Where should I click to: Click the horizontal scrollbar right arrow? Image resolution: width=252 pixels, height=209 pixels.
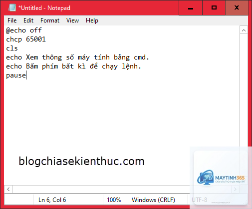[235, 189]
